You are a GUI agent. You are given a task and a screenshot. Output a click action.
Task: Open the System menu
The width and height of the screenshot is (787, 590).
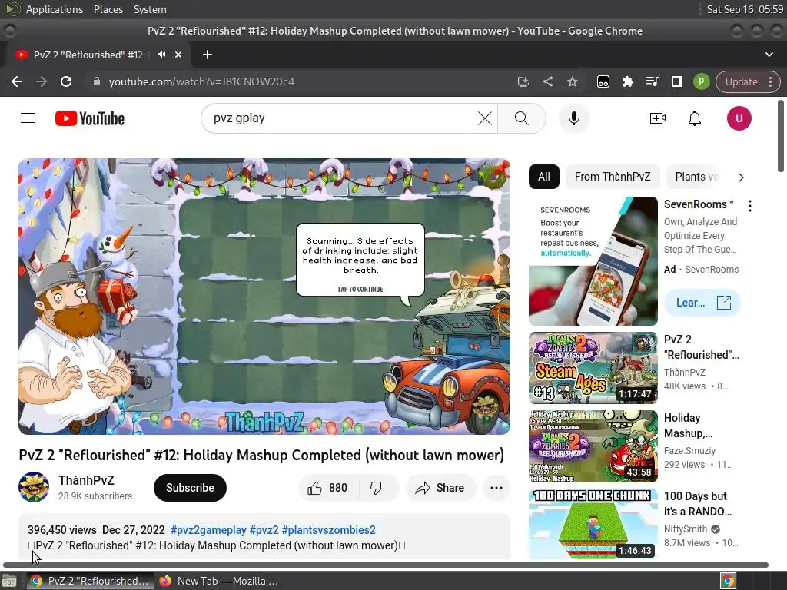150,9
